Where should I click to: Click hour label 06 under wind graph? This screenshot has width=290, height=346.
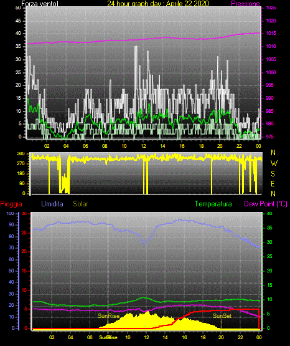pos(85,146)
